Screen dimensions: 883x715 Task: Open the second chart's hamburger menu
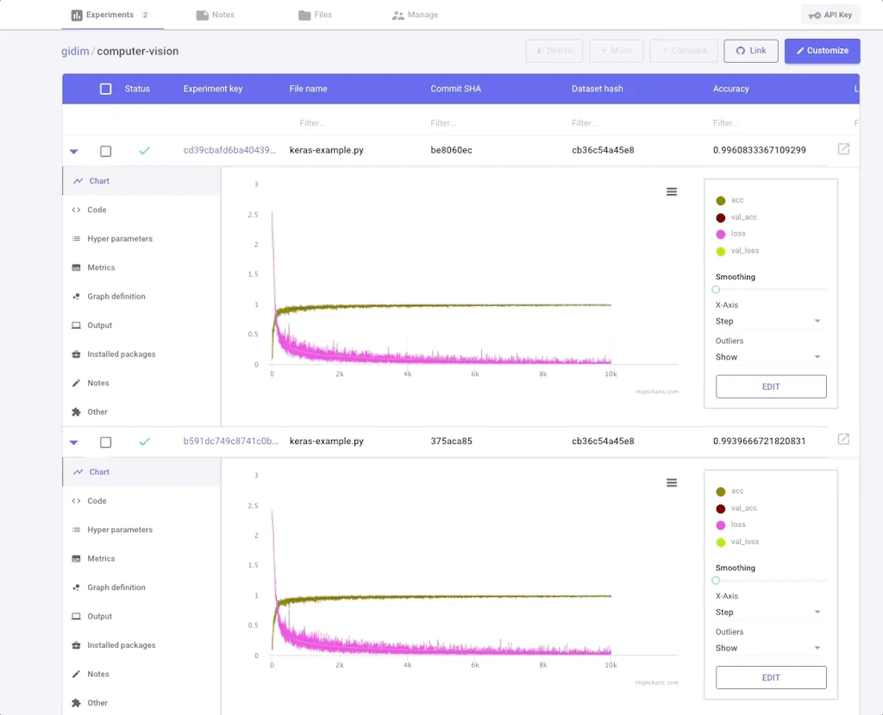pyautogui.click(x=672, y=483)
